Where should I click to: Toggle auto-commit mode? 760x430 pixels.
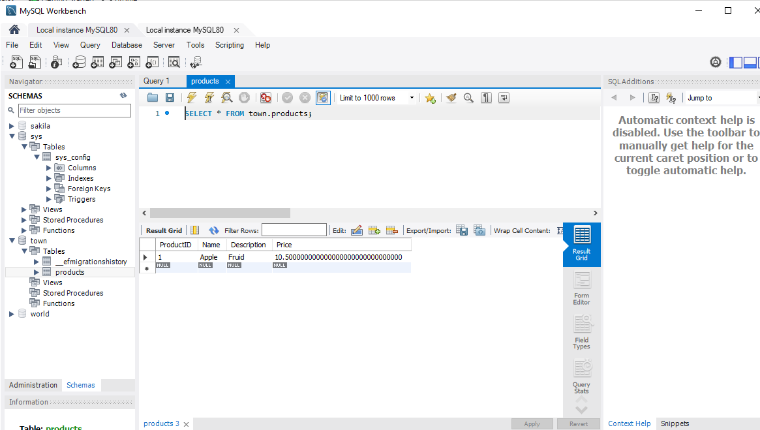click(323, 97)
